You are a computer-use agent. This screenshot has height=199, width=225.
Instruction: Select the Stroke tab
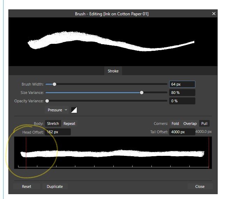(113, 71)
